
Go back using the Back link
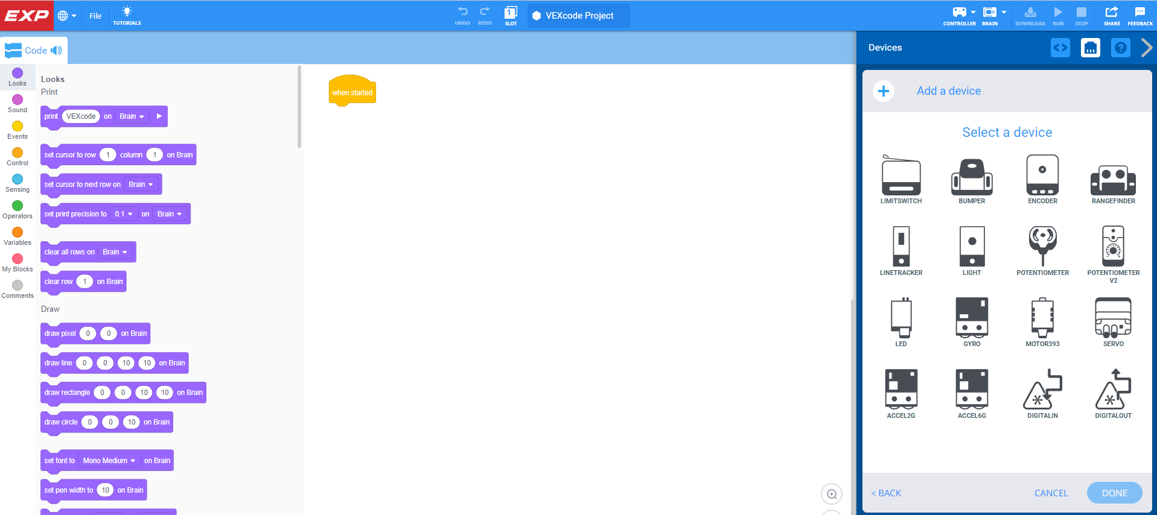pyautogui.click(x=886, y=493)
